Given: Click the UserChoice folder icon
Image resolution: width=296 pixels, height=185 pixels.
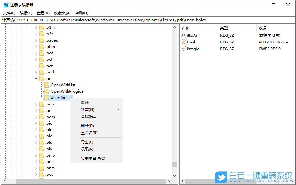Looking at the screenshot, I should [x=47, y=97].
